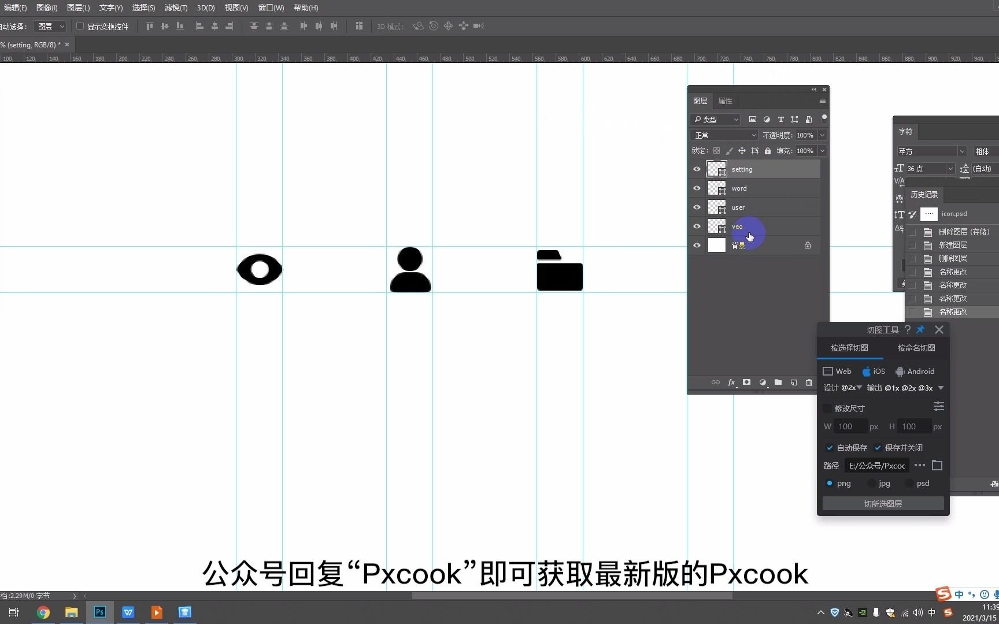This screenshot has height=624, width=999.
Task: Filter layers by shape icon
Action: coord(794,120)
